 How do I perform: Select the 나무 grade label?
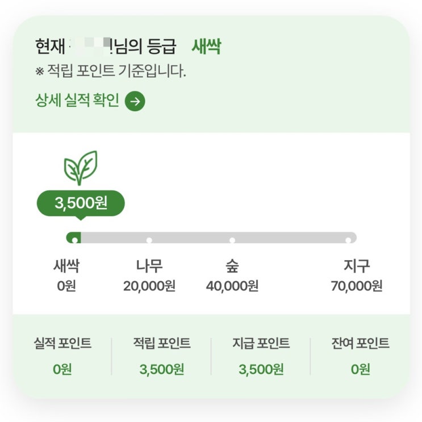[149, 265]
